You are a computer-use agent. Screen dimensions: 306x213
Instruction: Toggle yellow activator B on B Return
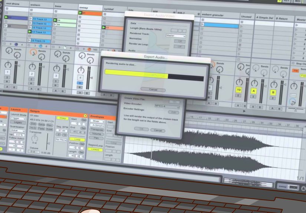pos(273,92)
